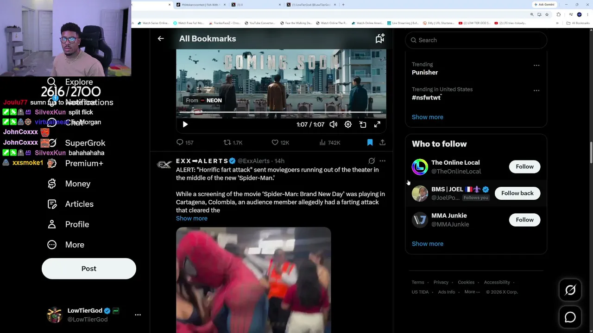Screen dimensions: 593x333
Task: Like the post with 12K likes
Action: tap(280, 142)
